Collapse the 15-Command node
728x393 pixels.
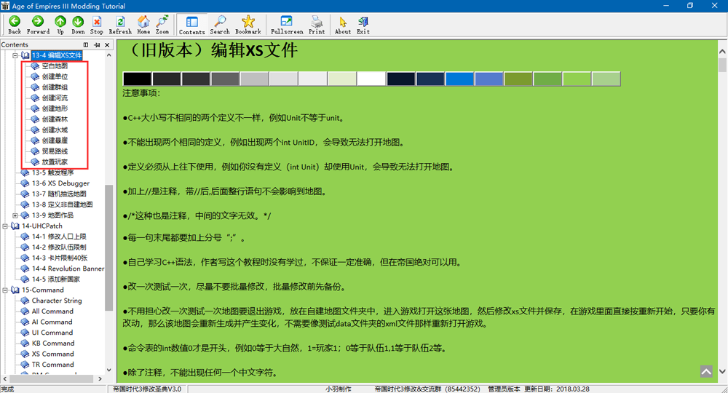click(5, 290)
